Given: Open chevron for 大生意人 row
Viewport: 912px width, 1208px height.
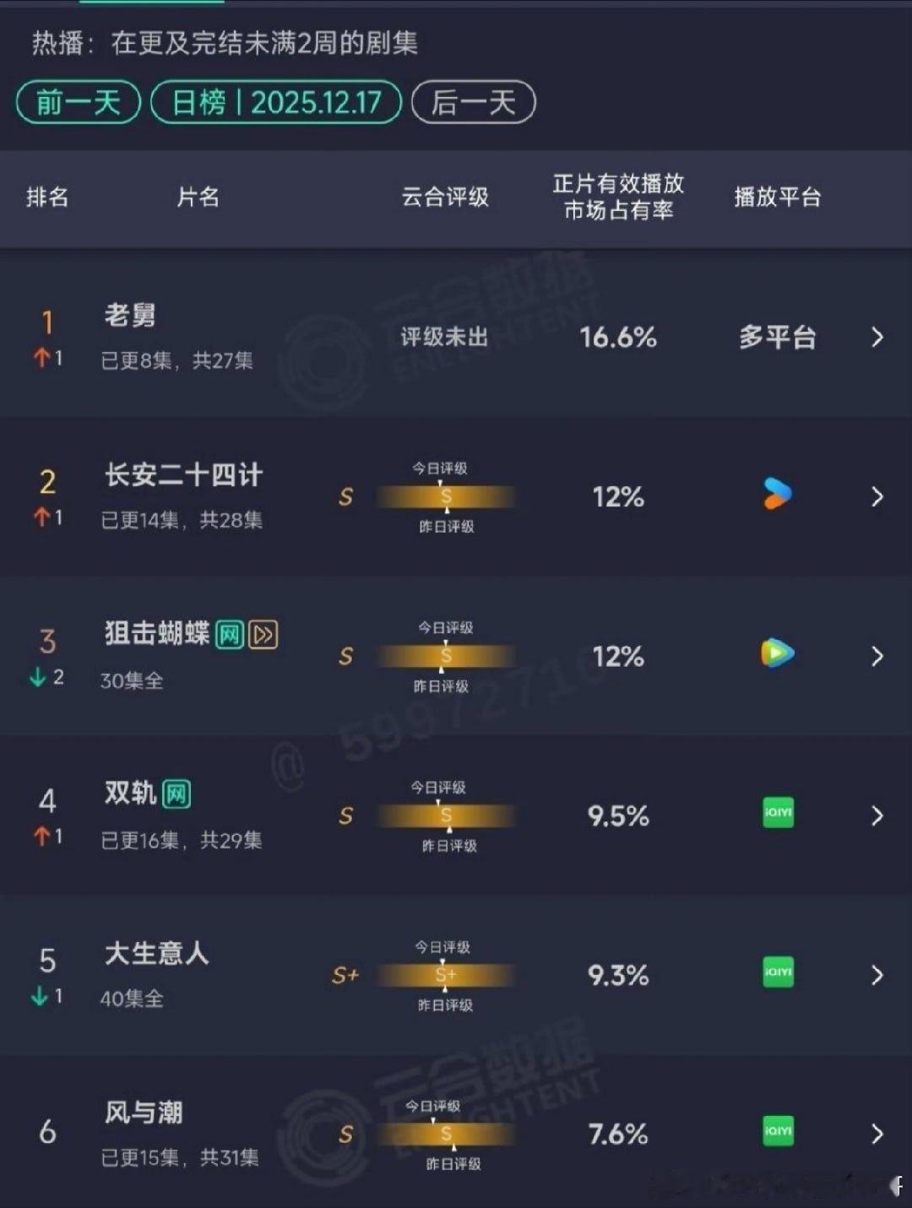Looking at the screenshot, I should pyautogui.click(x=877, y=975).
